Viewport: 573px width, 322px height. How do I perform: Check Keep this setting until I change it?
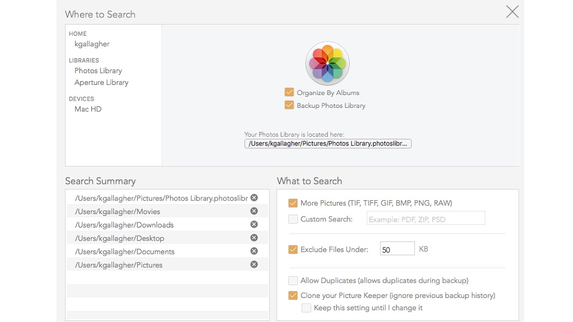pos(306,307)
